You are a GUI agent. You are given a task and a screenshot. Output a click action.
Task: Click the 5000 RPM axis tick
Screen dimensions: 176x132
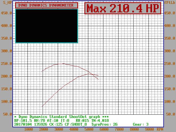click(x=89, y=129)
